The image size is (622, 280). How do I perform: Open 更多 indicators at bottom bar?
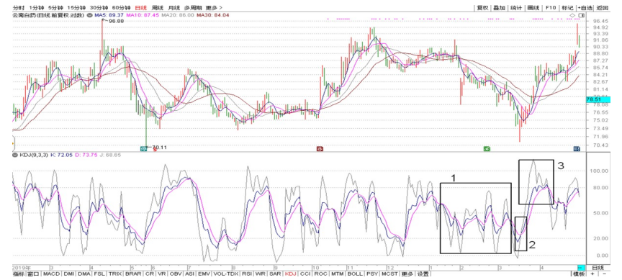(x=407, y=274)
